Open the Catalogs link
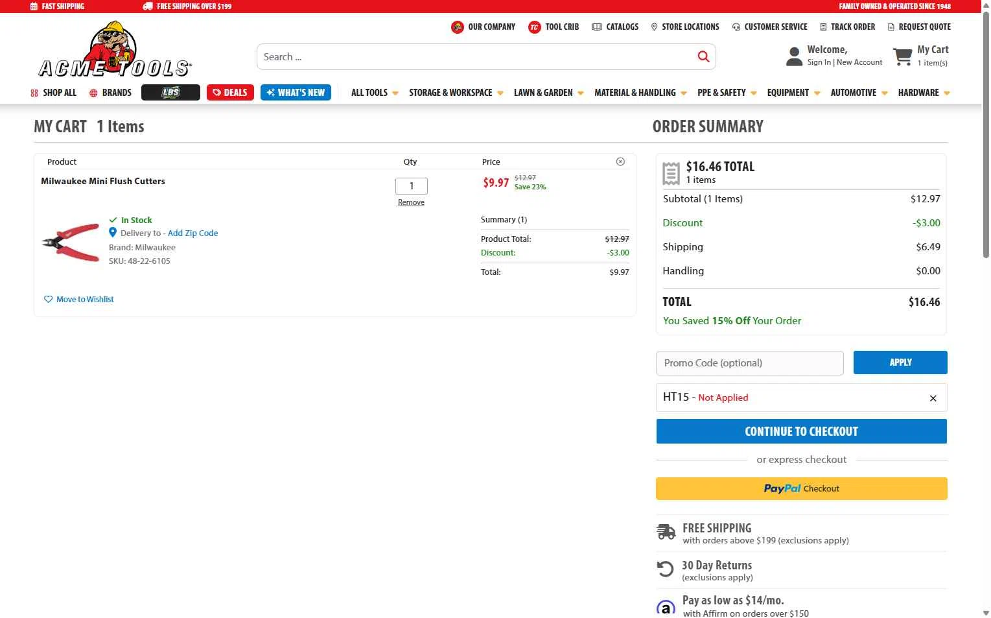This screenshot has width=991, height=618. coord(622,27)
